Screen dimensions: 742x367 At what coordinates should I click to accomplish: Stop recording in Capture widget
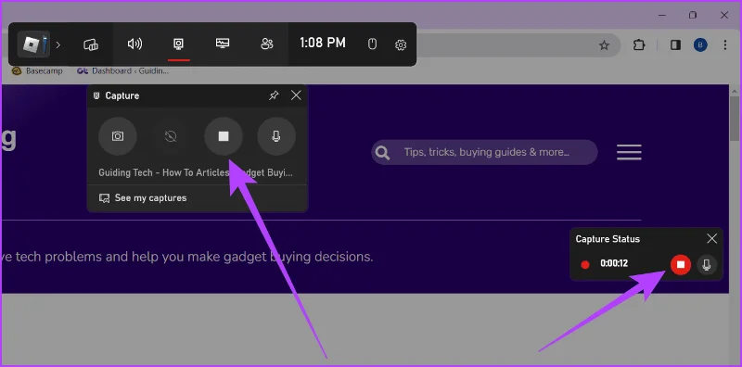click(224, 136)
